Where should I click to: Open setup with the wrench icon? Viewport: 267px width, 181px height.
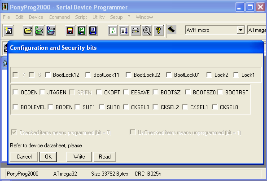[147, 31]
